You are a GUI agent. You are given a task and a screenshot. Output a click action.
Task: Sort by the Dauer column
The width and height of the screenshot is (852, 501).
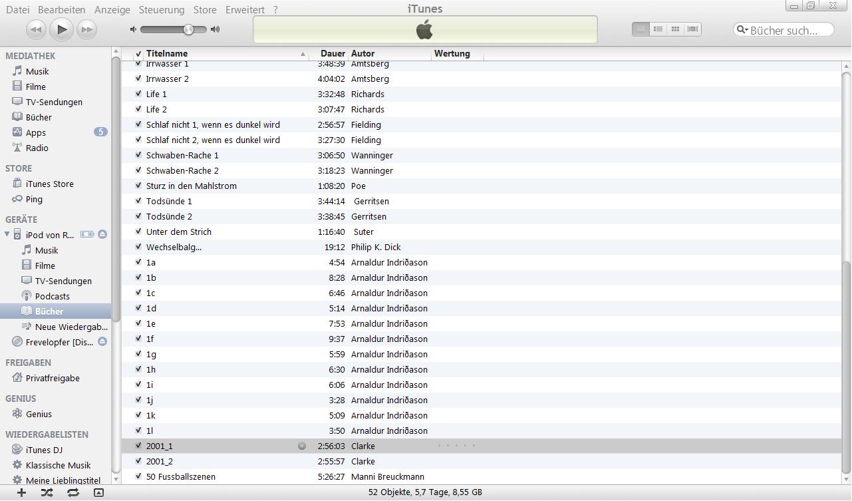click(329, 53)
